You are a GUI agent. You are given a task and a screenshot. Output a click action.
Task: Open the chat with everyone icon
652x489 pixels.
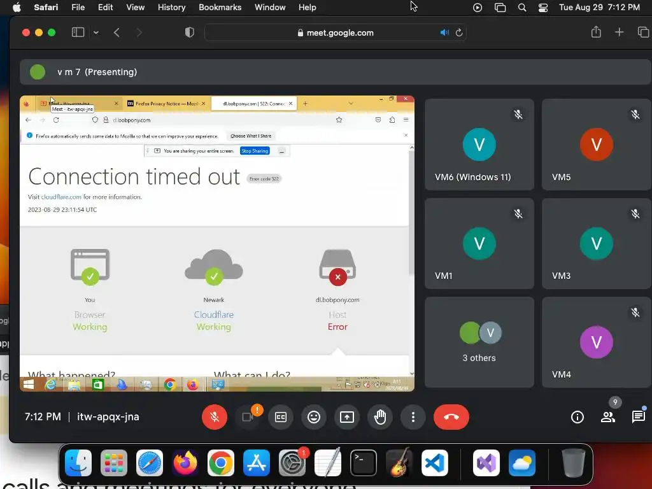tap(638, 416)
